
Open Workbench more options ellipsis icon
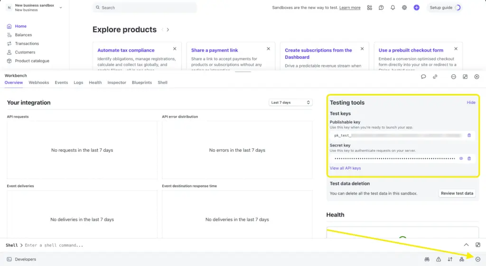tap(453, 76)
